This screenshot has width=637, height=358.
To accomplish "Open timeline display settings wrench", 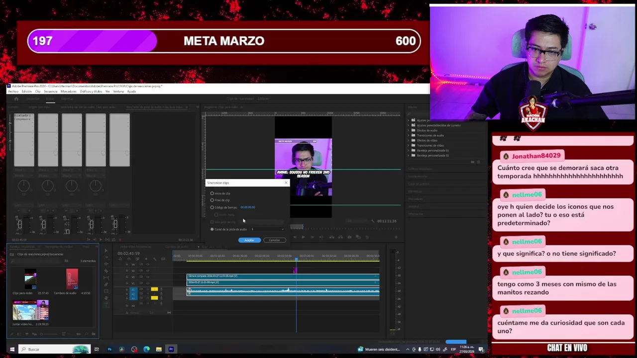I will (x=155, y=259).
